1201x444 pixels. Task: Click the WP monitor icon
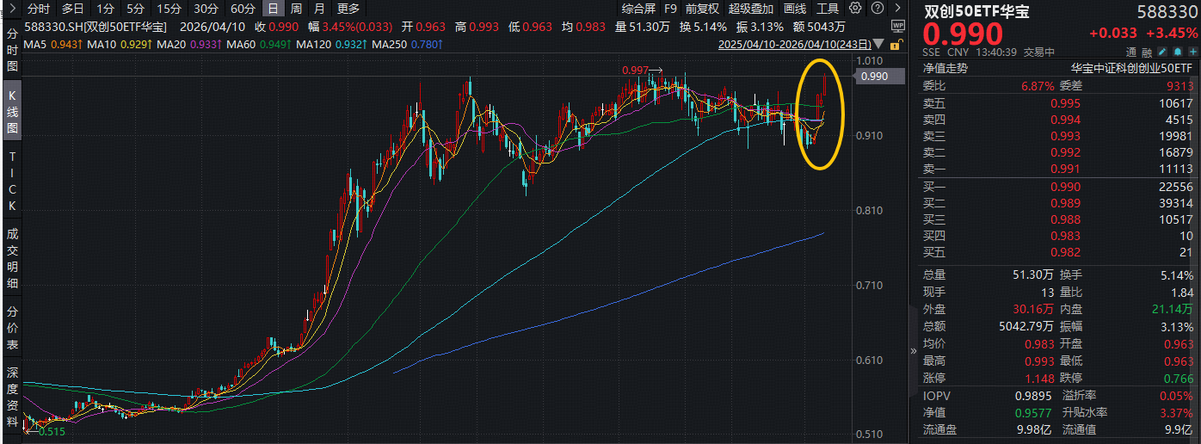pos(896,26)
